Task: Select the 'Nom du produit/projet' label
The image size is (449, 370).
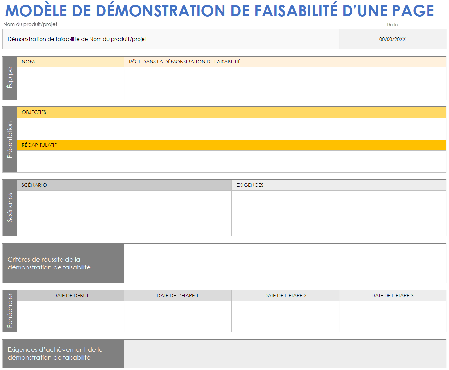Action: (x=30, y=24)
